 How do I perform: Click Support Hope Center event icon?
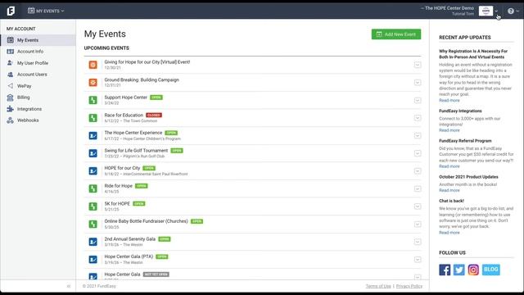point(93,100)
